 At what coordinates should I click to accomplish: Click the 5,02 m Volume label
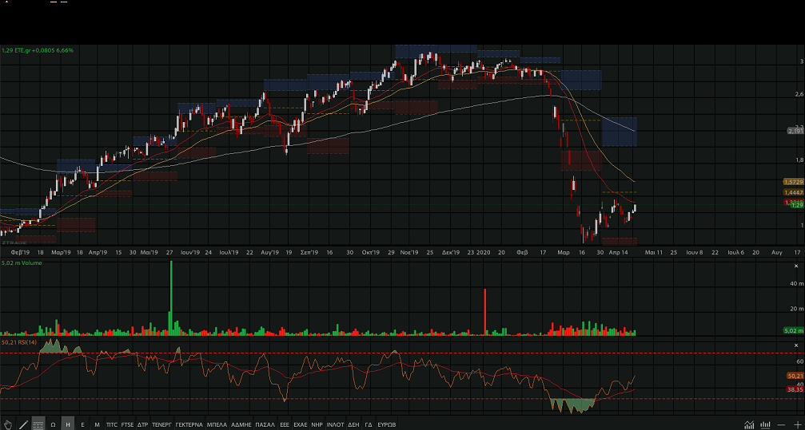pyautogui.click(x=22, y=263)
